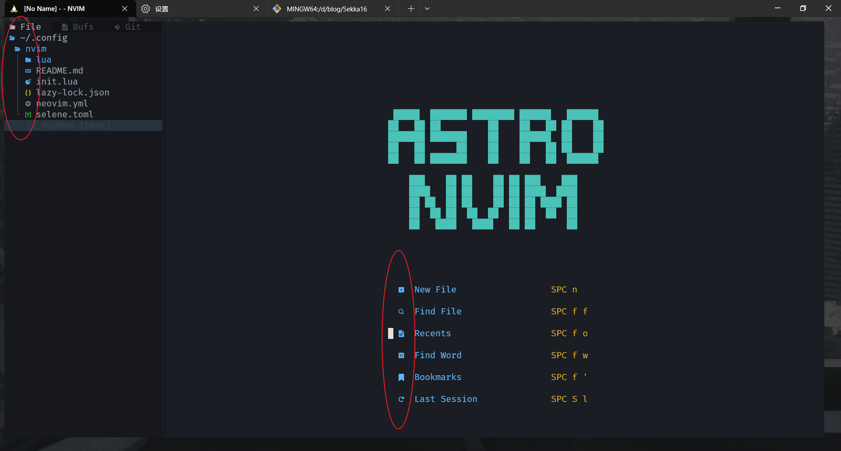Click the Git tab diamond icon
Image resolution: width=841 pixels, height=451 pixels.
tap(117, 27)
